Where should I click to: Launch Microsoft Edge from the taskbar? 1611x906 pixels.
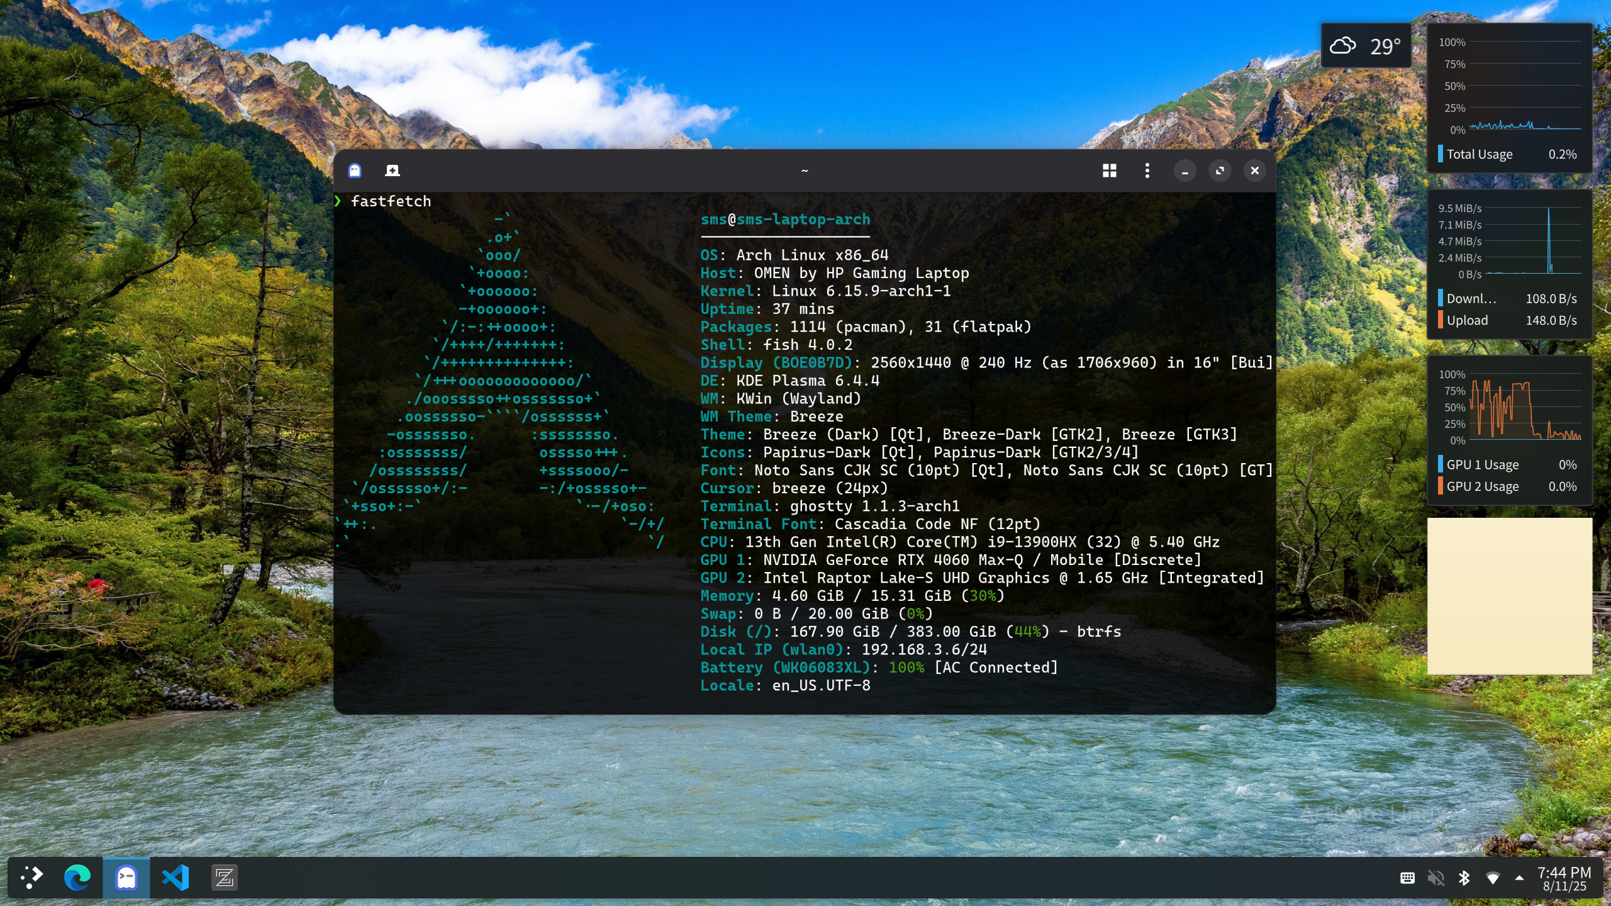coord(77,876)
